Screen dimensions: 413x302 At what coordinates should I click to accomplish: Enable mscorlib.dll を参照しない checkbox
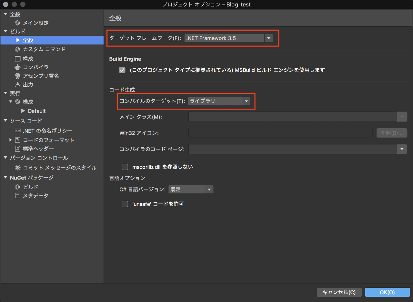125,167
